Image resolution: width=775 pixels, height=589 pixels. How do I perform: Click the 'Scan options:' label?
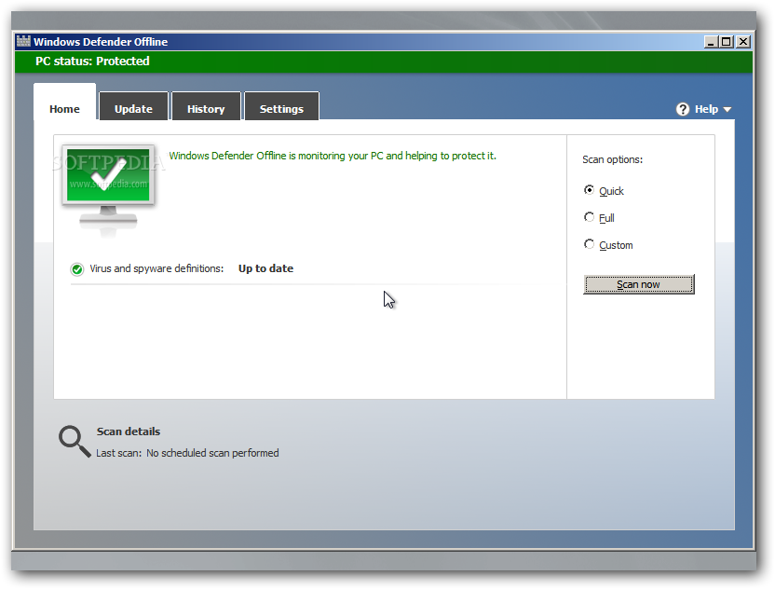tap(612, 159)
